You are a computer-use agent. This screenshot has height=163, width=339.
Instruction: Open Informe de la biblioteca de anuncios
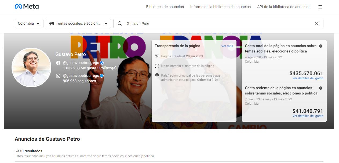[220, 7]
